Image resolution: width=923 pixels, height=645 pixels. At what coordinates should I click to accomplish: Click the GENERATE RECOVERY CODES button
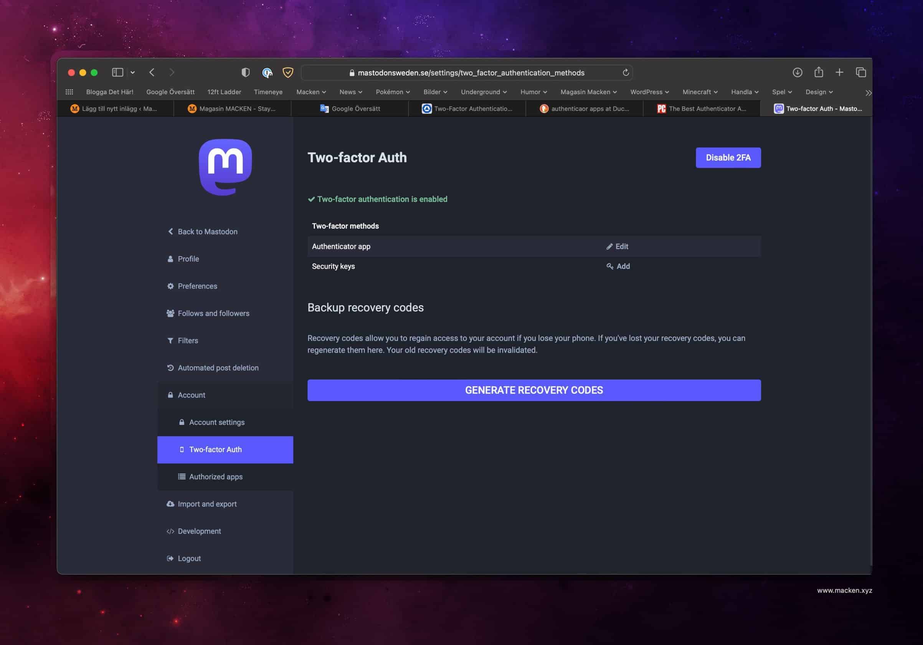coord(534,390)
